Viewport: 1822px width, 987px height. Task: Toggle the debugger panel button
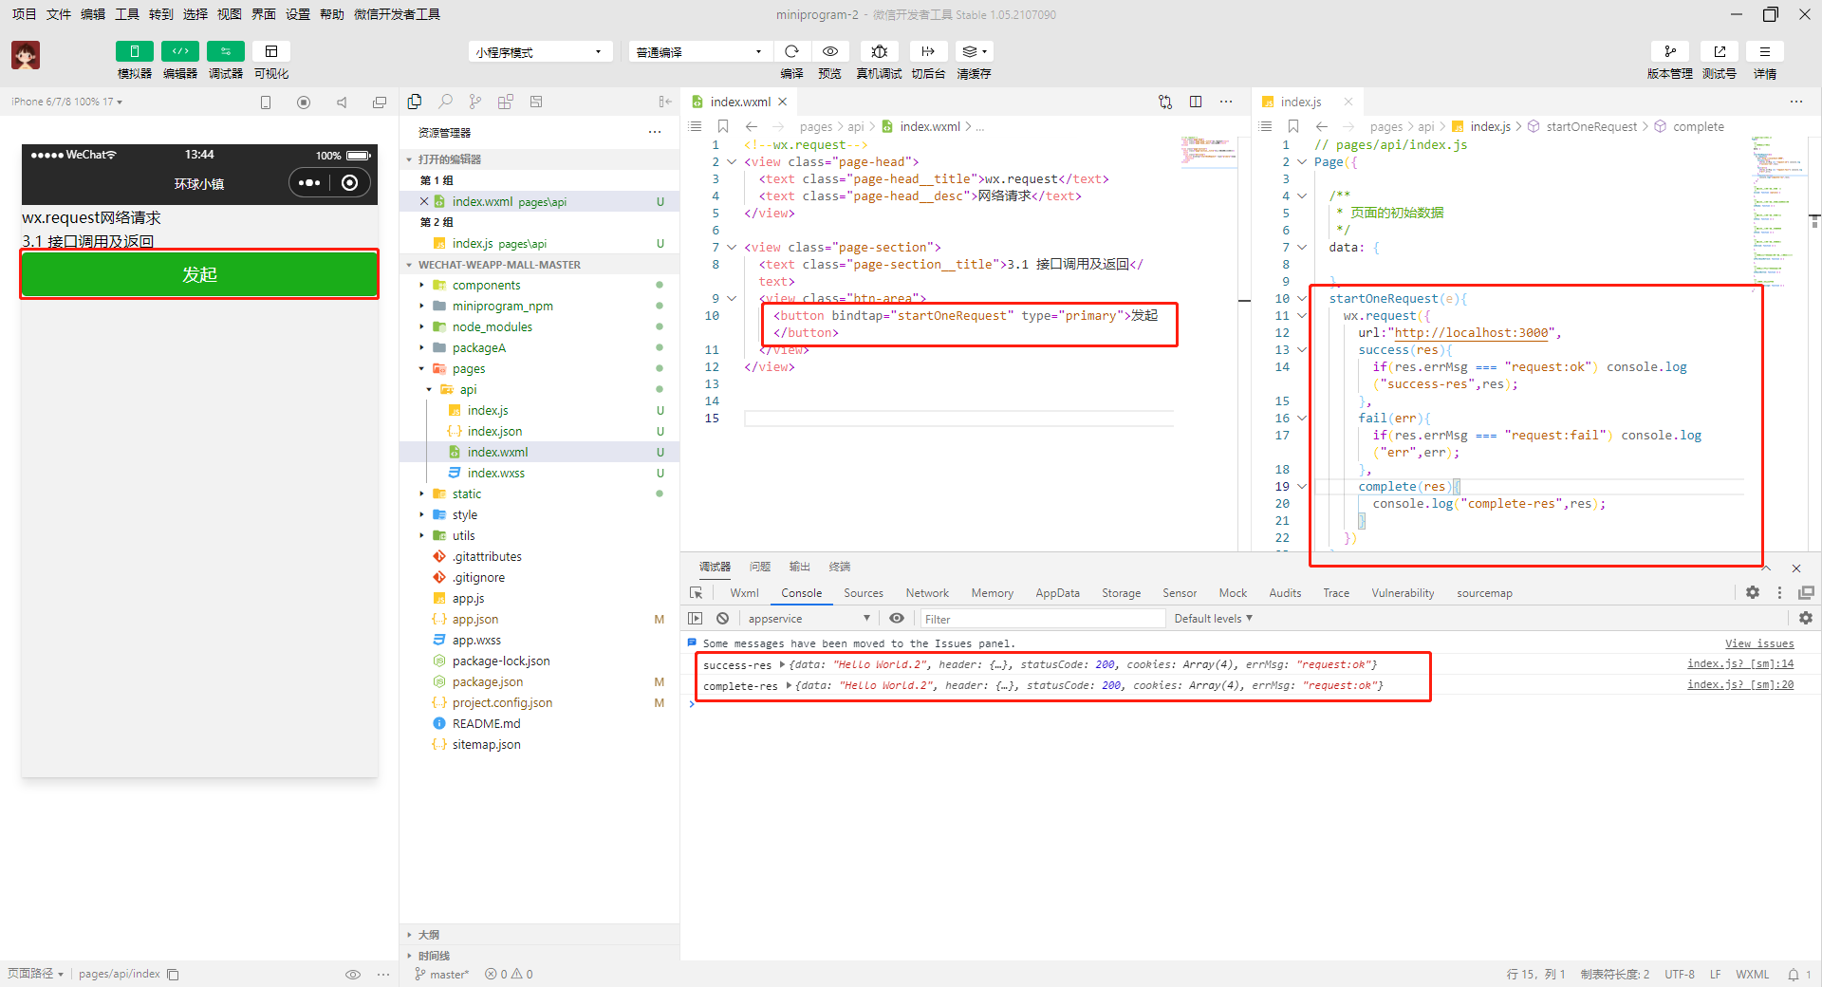(x=225, y=51)
